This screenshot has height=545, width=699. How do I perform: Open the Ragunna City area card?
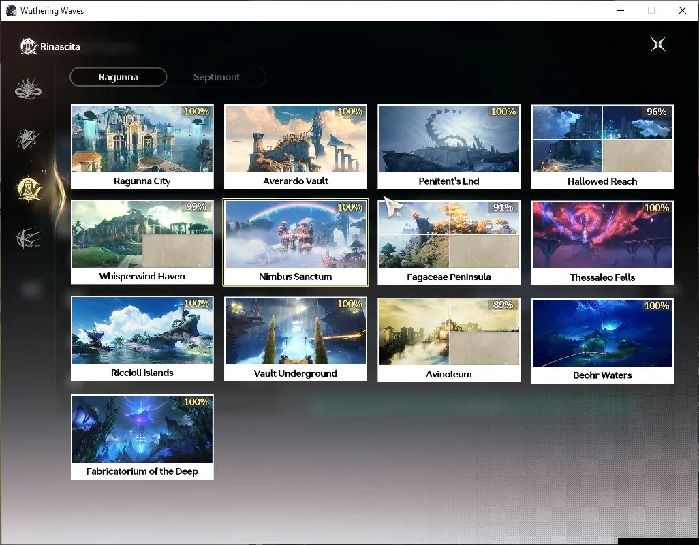pos(142,146)
